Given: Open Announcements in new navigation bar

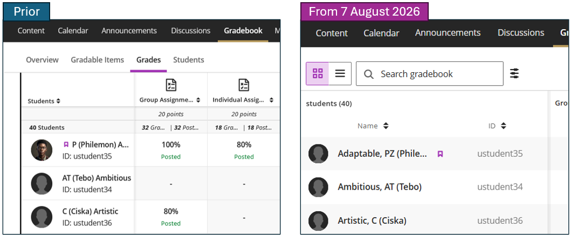Looking at the screenshot, I should tap(448, 33).
